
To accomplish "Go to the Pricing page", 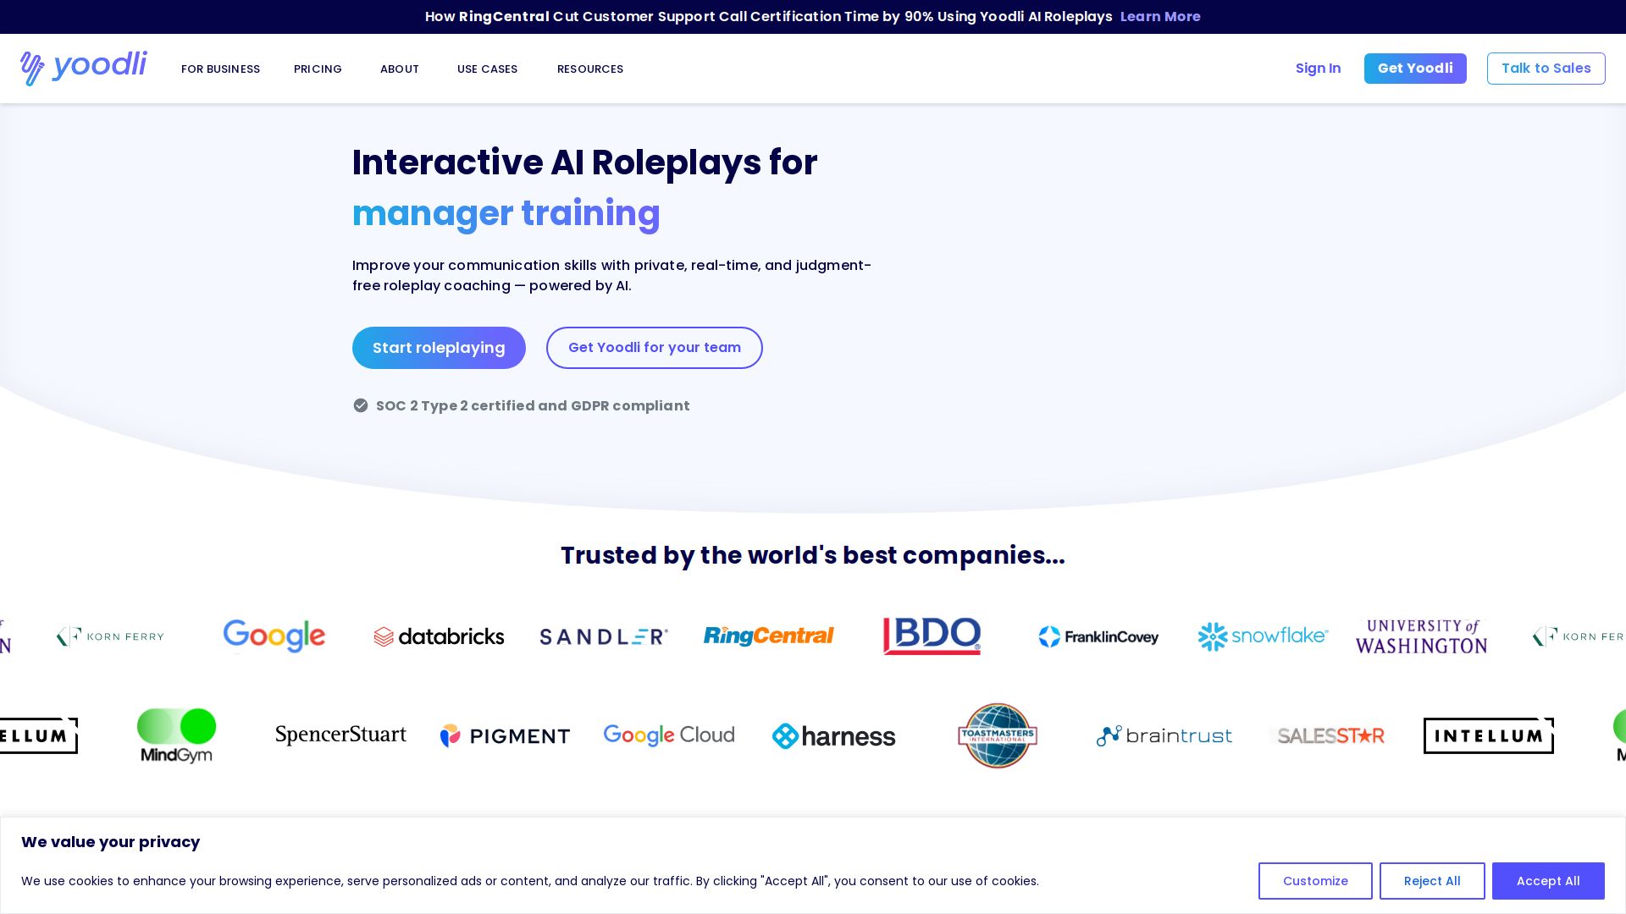I will [x=318, y=69].
